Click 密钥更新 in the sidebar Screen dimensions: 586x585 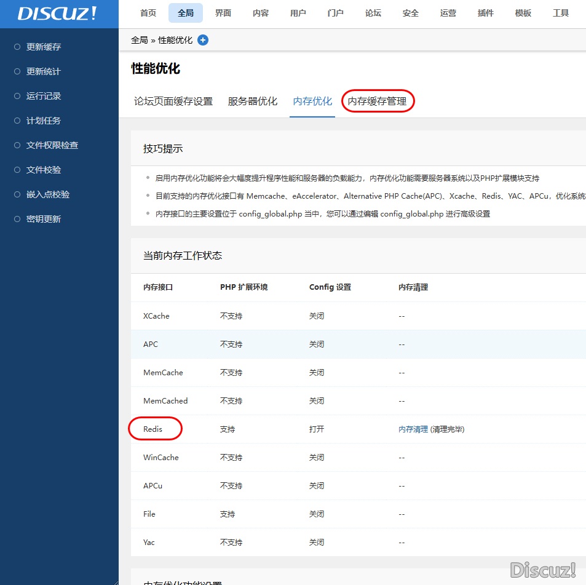43,219
